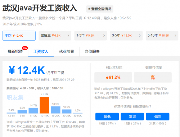Screen dimensions: 180x137
Task: Expand the 应届生 ¥6.9K chevron arrow
Action: coord(68,36)
